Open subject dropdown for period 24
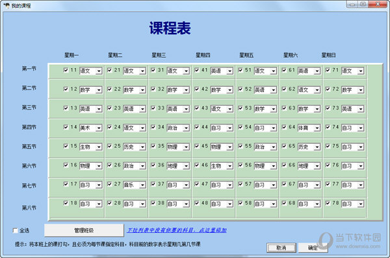The image size is (390, 258). tap(142, 128)
